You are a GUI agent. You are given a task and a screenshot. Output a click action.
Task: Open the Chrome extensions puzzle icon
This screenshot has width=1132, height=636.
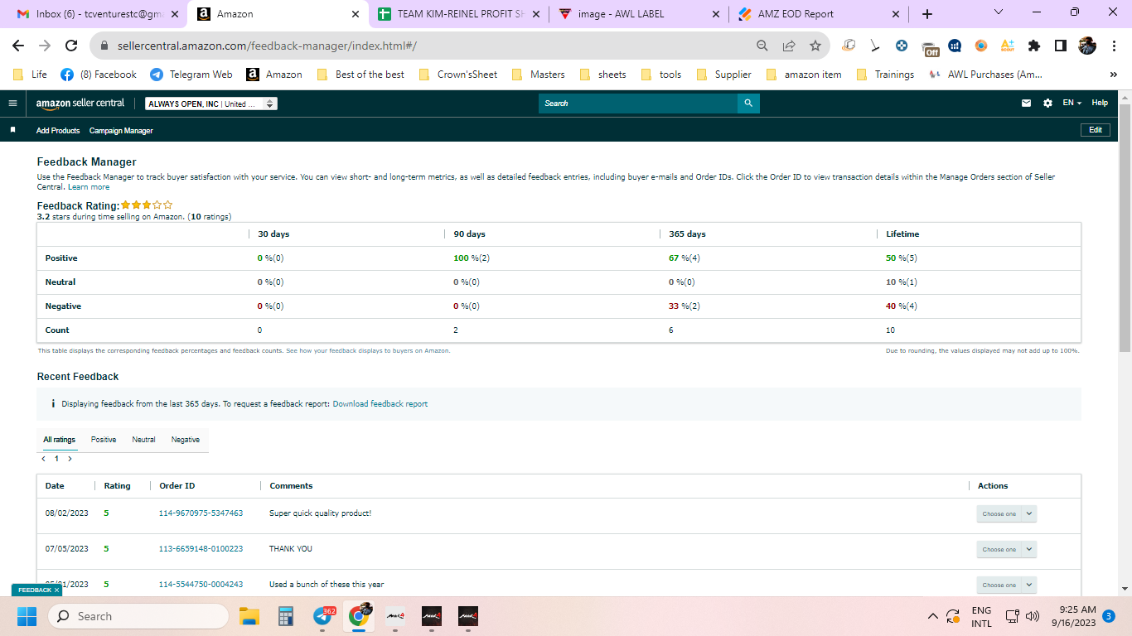click(x=1033, y=46)
